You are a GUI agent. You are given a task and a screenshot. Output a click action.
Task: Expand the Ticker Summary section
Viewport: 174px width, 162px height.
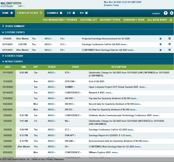[x=13, y=26]
